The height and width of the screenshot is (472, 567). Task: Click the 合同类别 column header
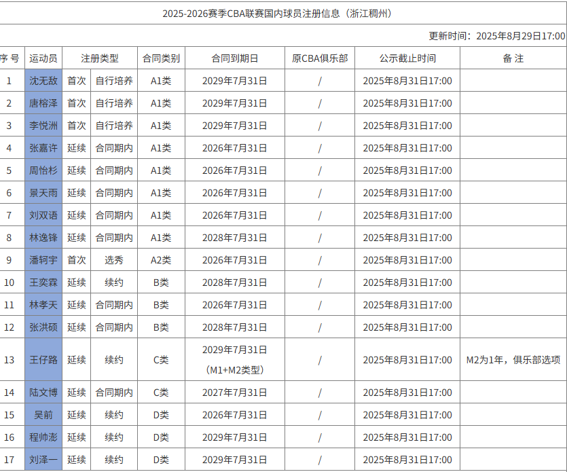tap(161, 58)
